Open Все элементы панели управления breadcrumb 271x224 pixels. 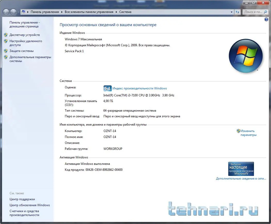(x=89, y=12)
